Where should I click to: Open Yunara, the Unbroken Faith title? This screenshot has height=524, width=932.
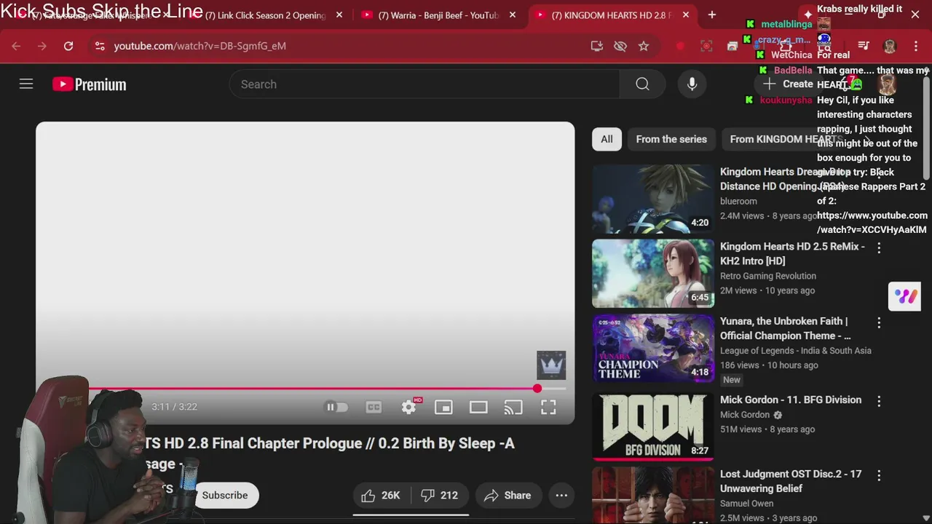786,328
